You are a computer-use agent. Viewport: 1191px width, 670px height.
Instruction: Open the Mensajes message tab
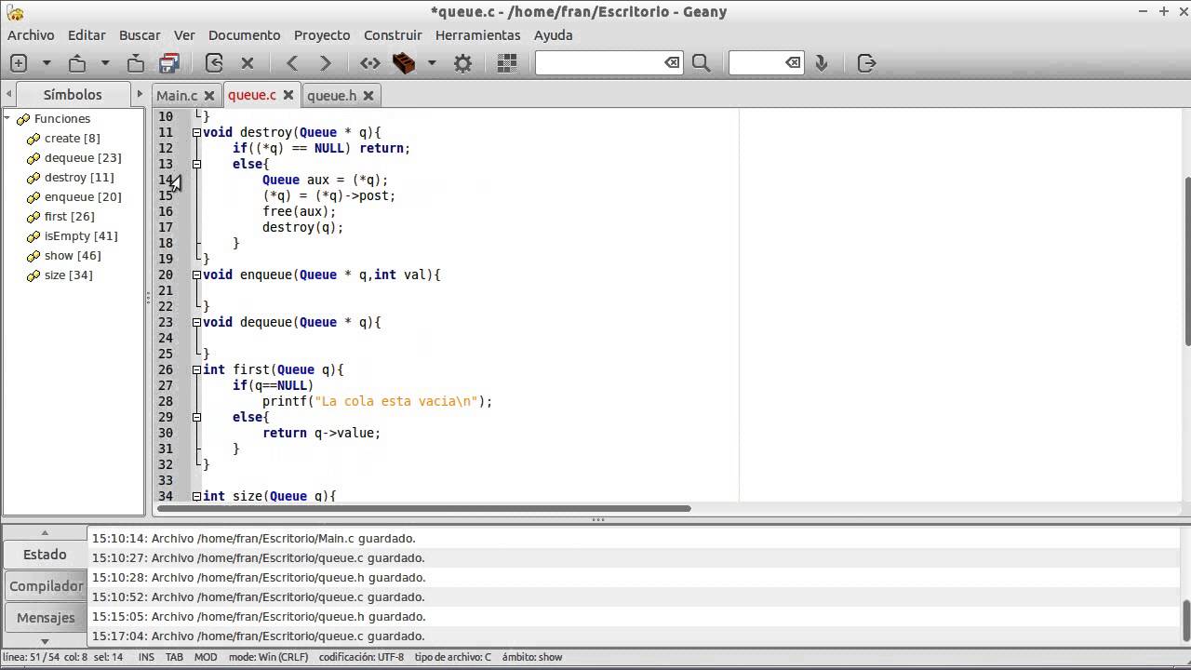click(x=45, y=617)
